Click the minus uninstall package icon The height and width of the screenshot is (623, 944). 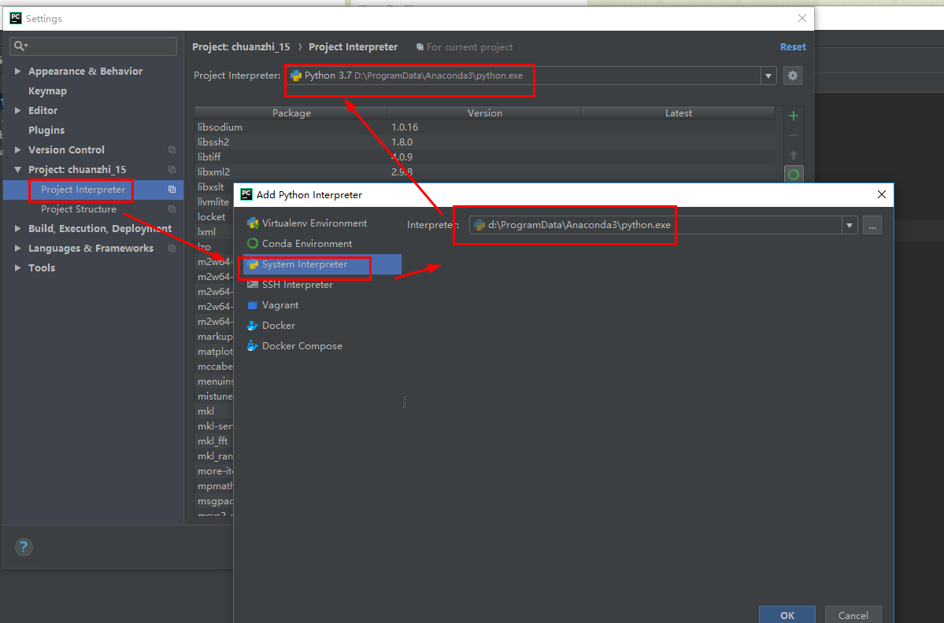click(794, 135)
